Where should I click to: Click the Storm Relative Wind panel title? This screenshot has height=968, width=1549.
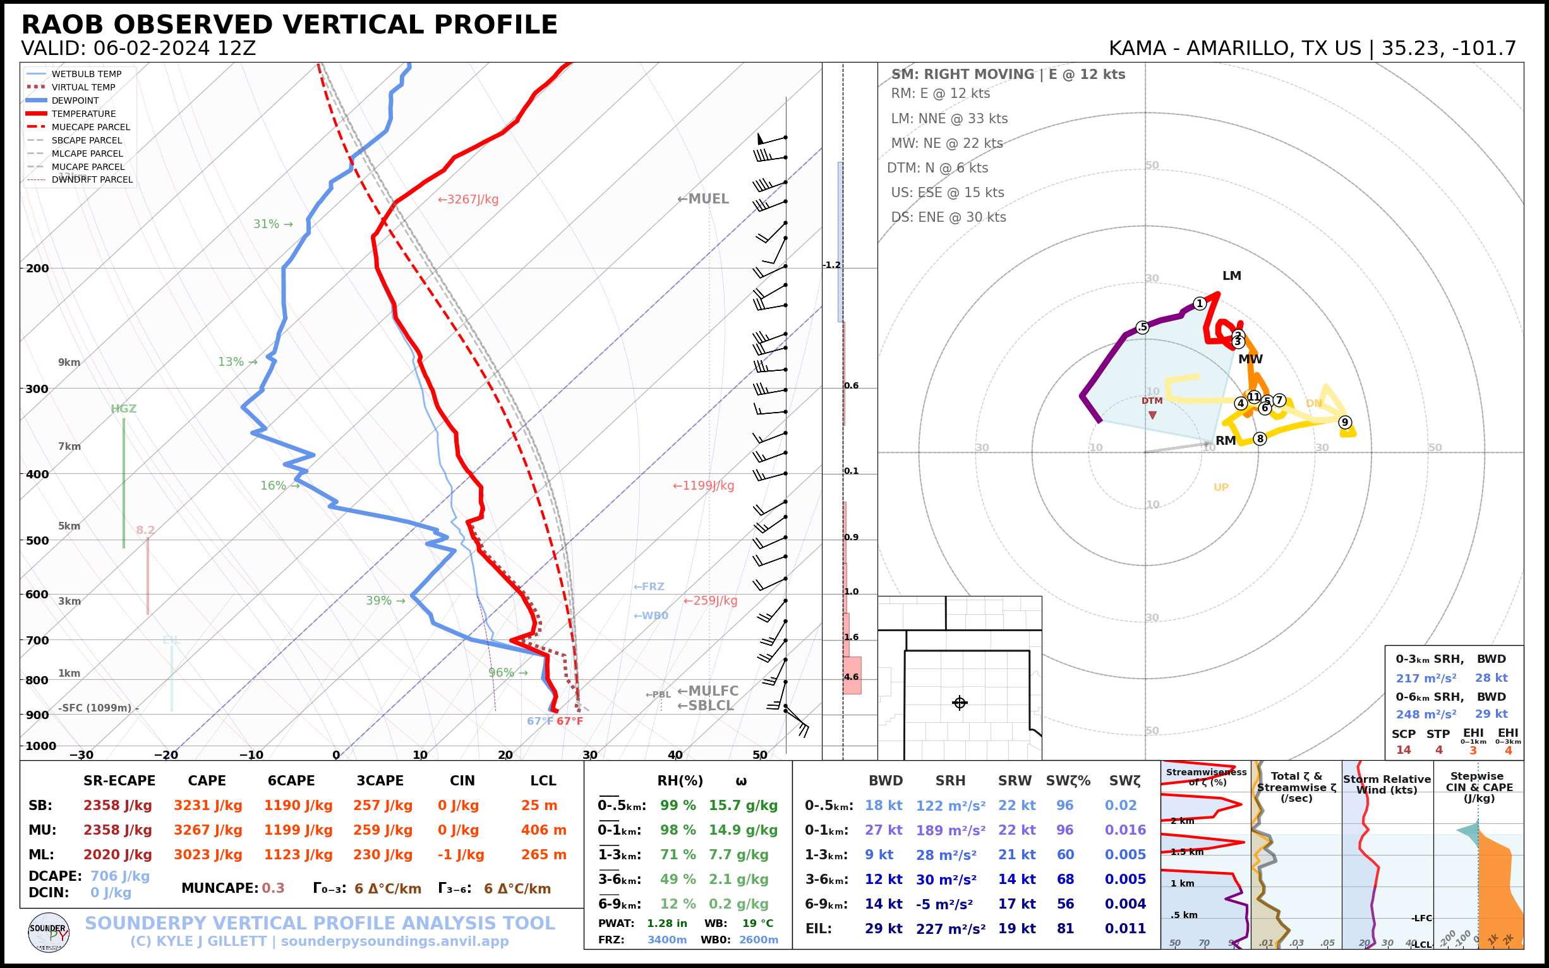tap(1387, 784)
